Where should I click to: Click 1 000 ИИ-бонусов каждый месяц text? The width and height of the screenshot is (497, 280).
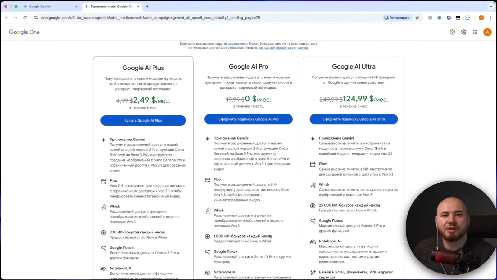243,236
